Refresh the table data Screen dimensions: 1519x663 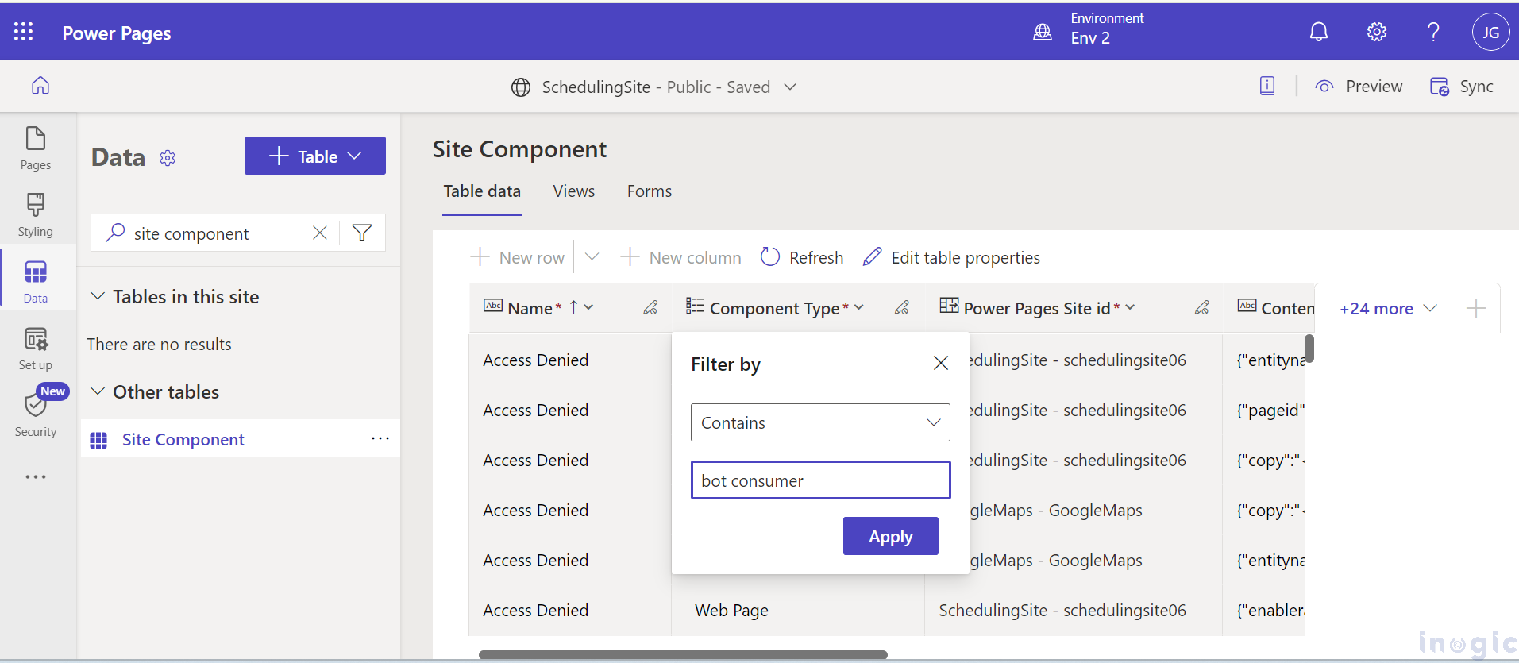click(802, 257)
